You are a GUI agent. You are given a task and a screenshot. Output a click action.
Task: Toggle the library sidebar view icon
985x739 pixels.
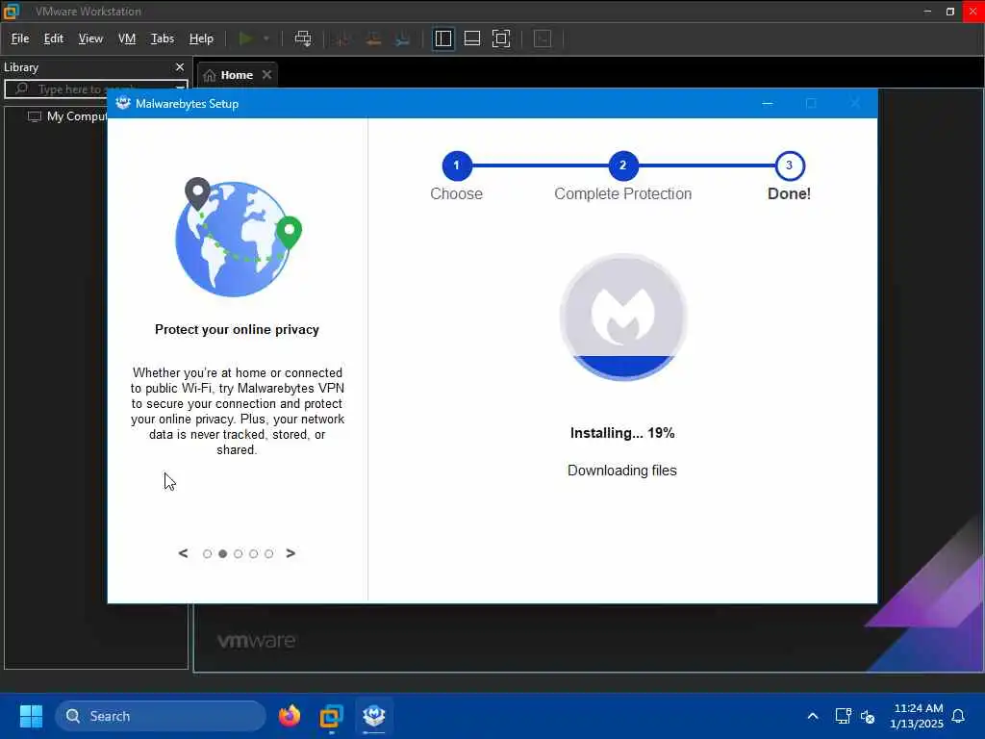(442, 38)
